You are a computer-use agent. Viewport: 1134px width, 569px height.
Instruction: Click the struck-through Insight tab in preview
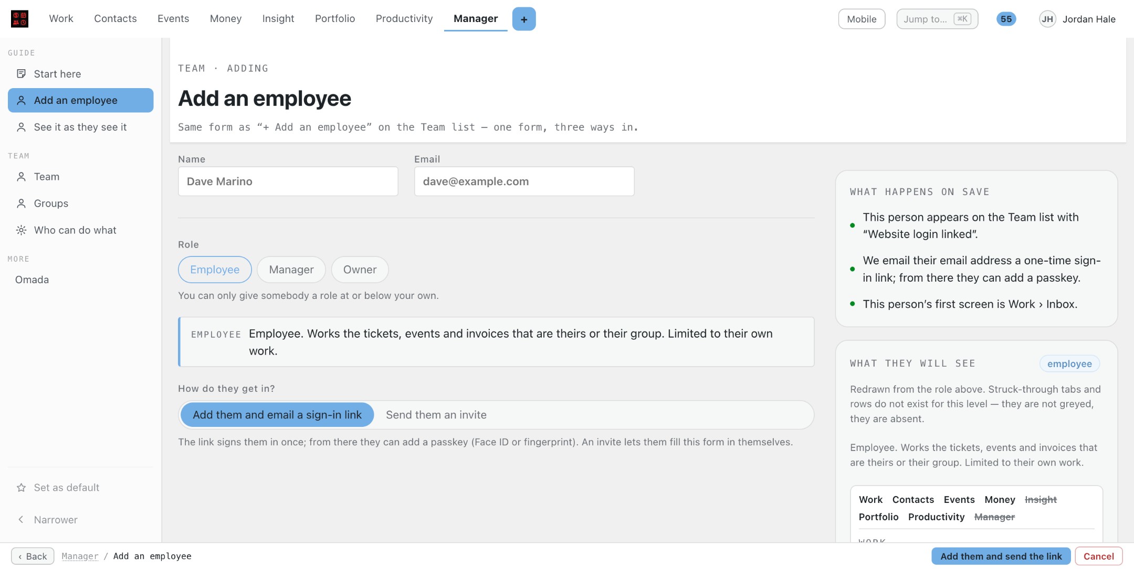[1041, 499]
